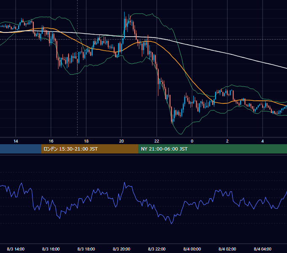287x253 pixels.
Task: Click the '18' hour label on price chart axis
Action: (86, 141)
